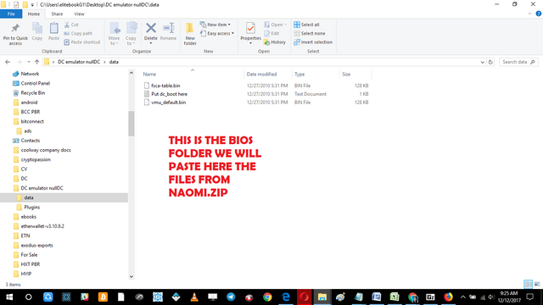Click in the Search data field
543x305 pixels.
tap(518, 62)
